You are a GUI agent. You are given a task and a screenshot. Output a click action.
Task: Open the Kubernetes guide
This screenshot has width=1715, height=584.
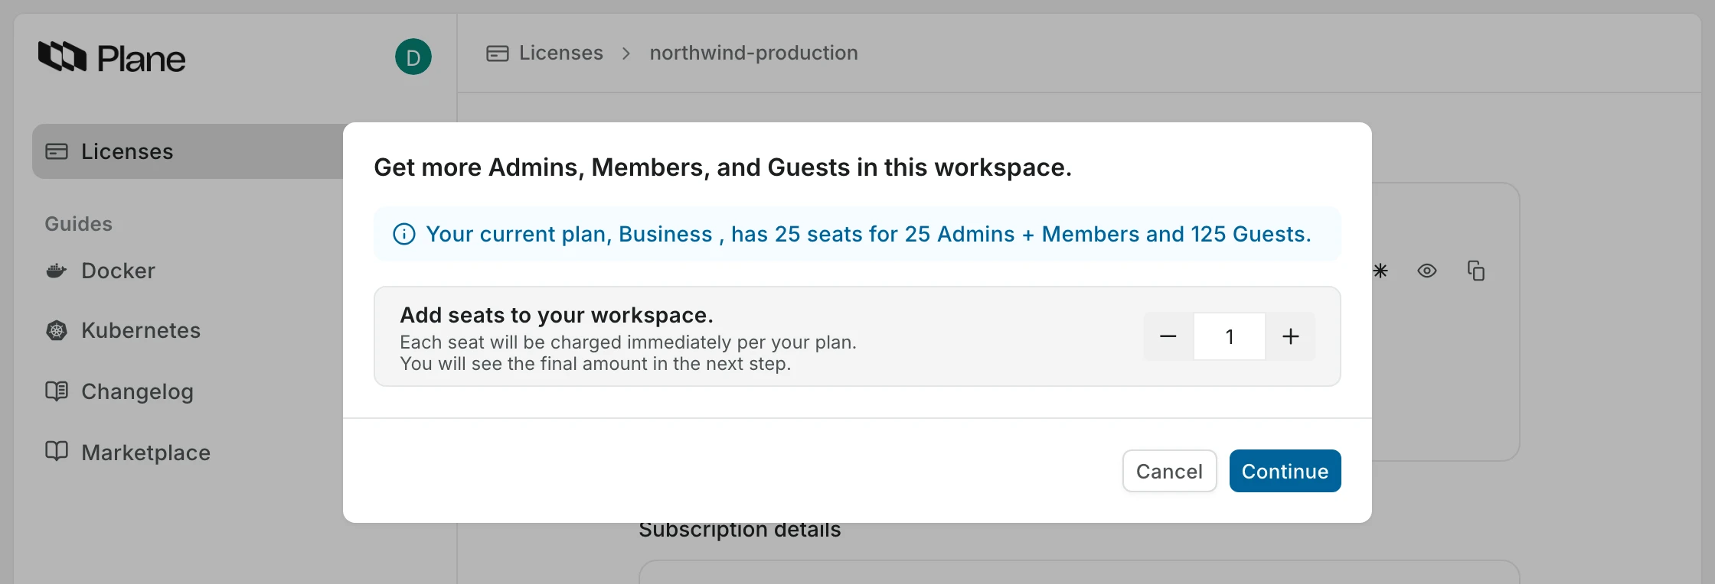click(141, 330)
